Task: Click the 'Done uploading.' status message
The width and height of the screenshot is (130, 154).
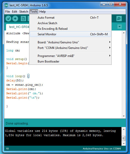Action: point(17,124)
